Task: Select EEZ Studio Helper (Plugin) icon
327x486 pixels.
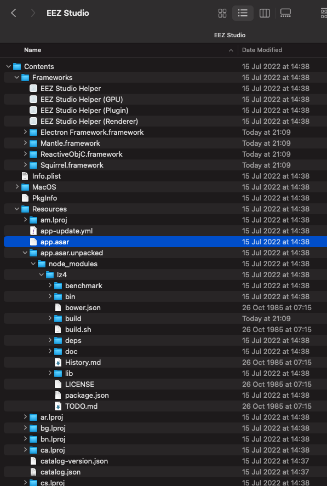Action: [x=33, y=110]
